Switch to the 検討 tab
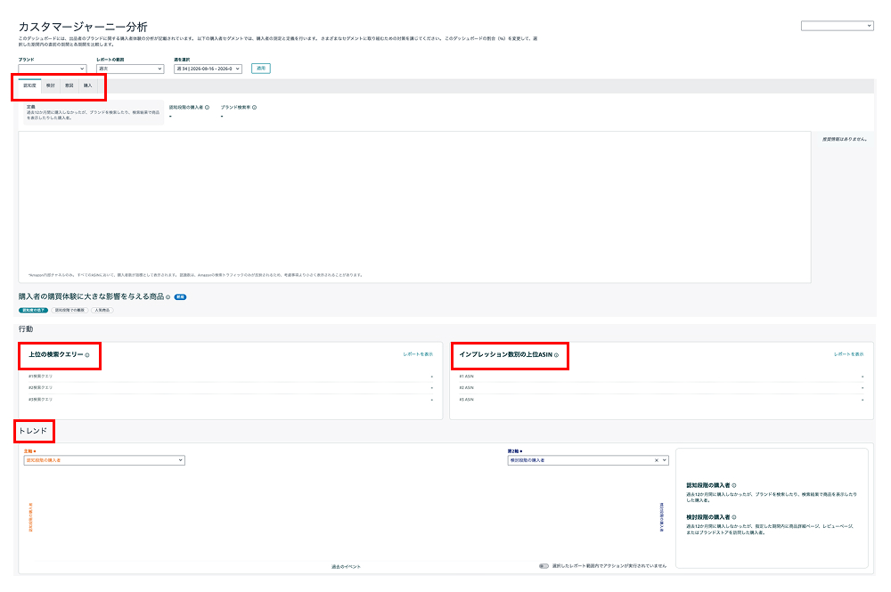Viewport: 891px width, 592px height. [x=51, y=85]
